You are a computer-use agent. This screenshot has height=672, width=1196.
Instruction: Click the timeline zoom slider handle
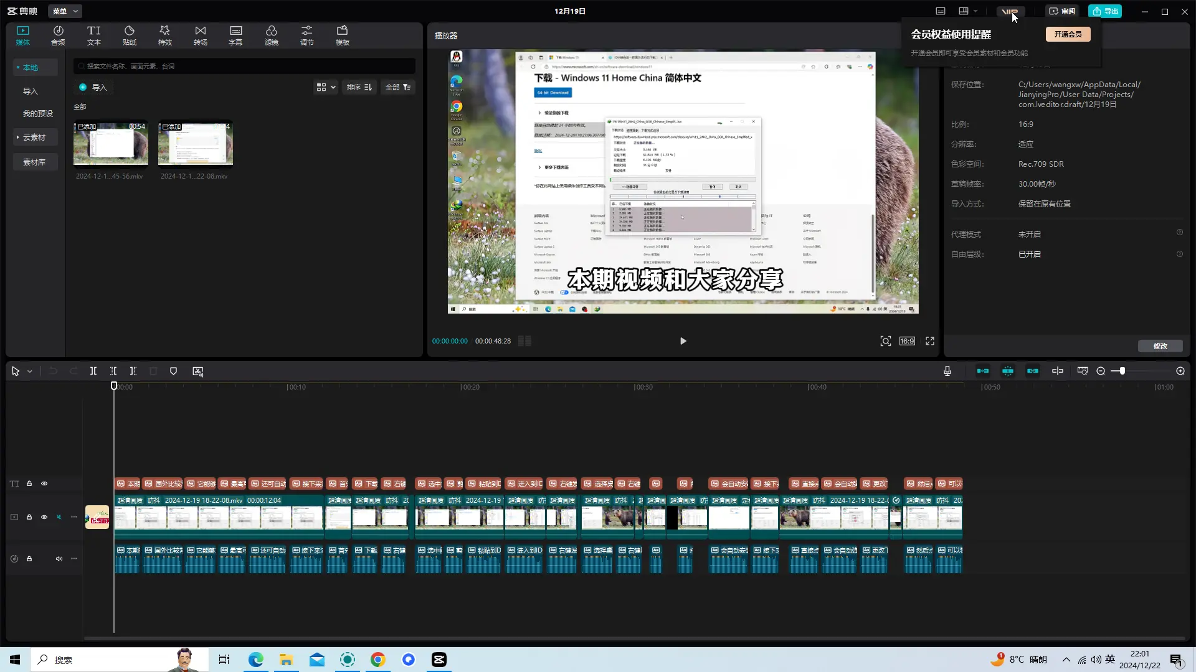point(1122,371)
